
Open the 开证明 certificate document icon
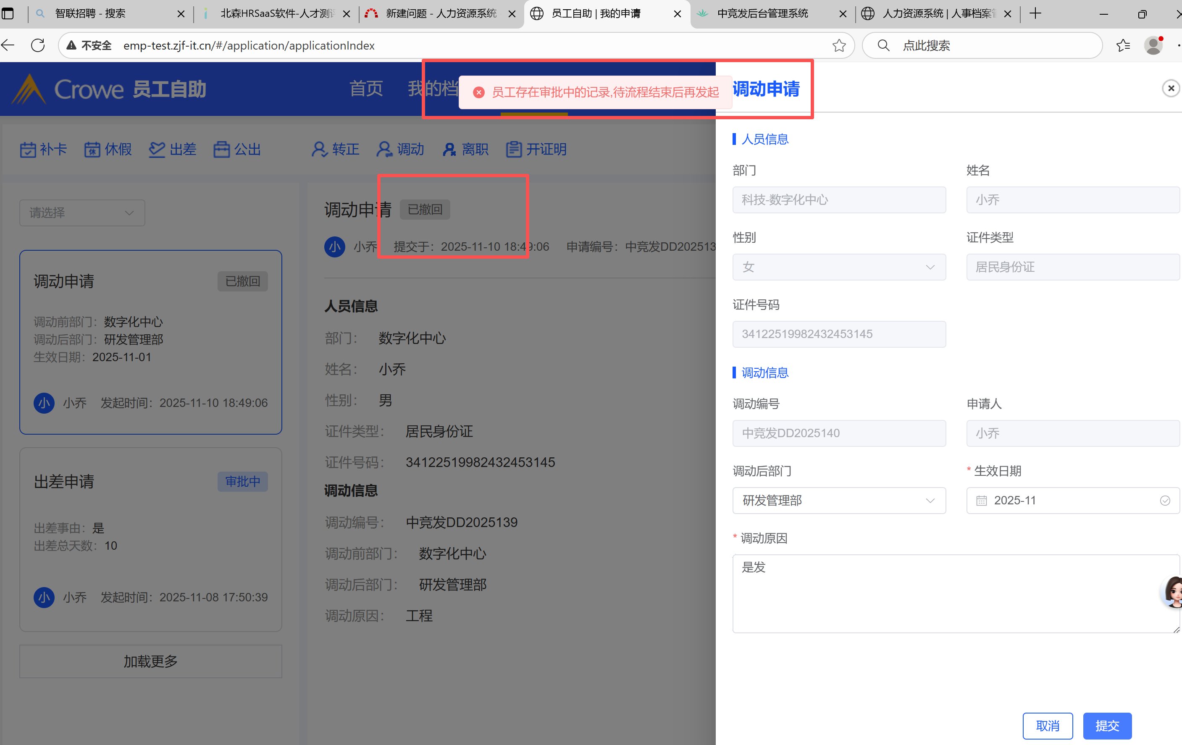pos(513,149)
